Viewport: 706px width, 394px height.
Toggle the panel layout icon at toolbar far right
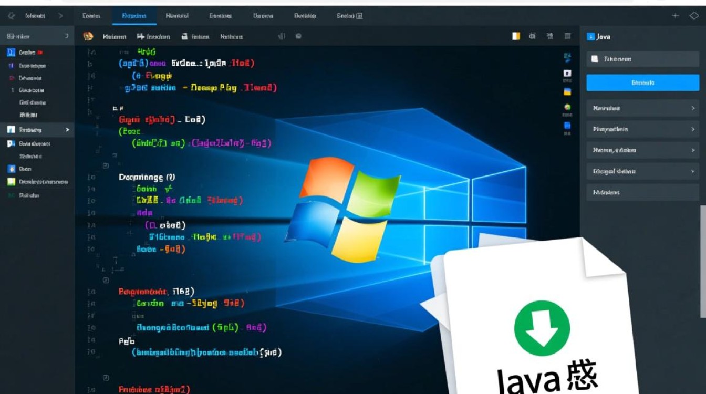pyautogui.click(x=567, y=36)
